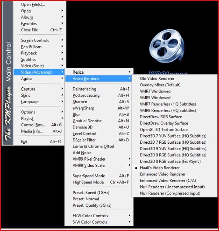Apply Preset: Speed (1GHz)
The height and width of the screenshot is (231, 219).
tap(99, 192)
